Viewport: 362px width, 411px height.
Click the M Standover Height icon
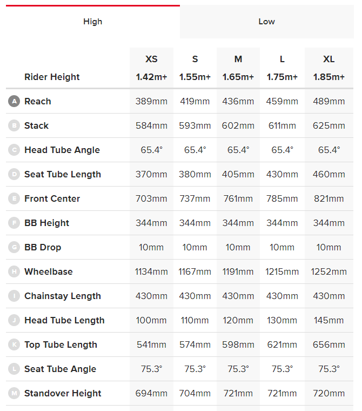point(14,393)
